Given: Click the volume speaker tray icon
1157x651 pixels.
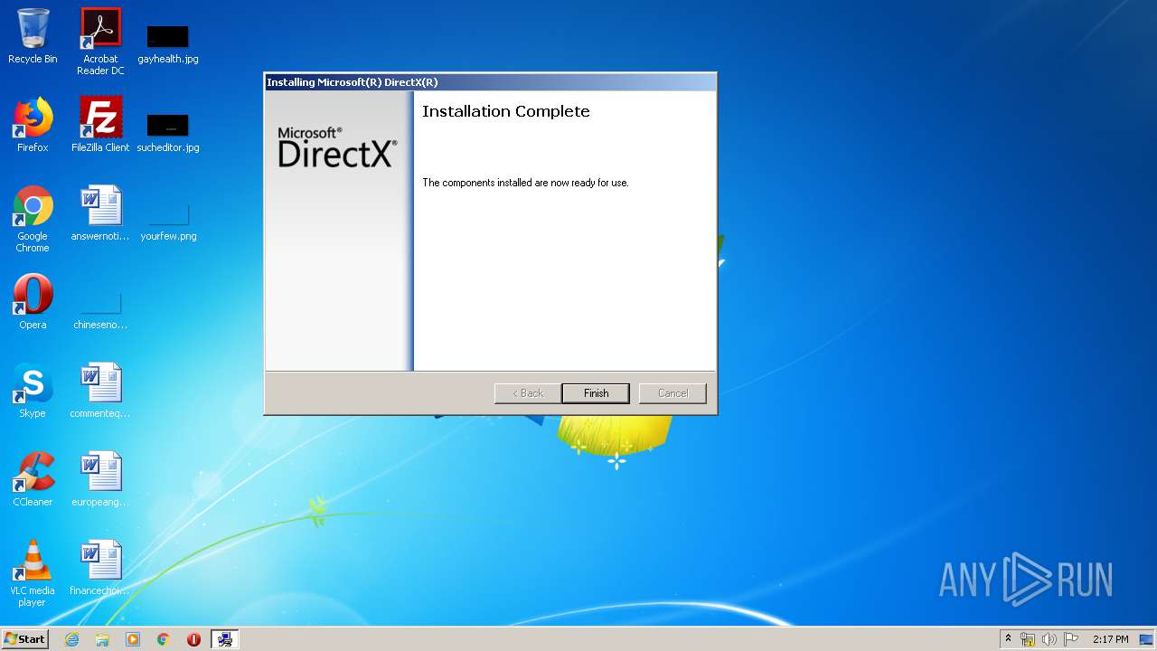Looking at the screenshot, I should click(x=1049, y=639).
